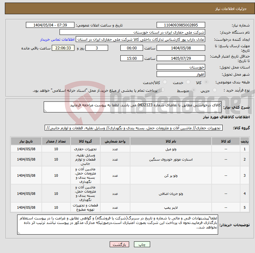Click the گروه کالا column header
This screenshot has height=253, width=255.
85,141
